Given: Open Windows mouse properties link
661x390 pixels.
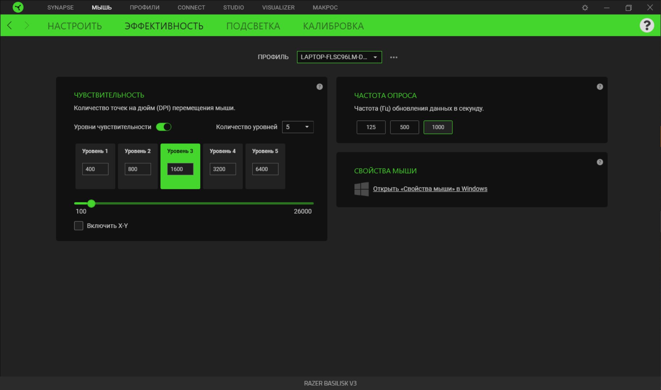Looking at the screenshot, I should [x=430, y=189].
